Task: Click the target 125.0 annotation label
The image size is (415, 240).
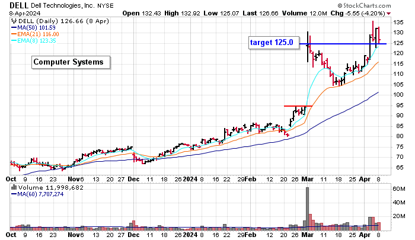Action: tap(274, 43)
